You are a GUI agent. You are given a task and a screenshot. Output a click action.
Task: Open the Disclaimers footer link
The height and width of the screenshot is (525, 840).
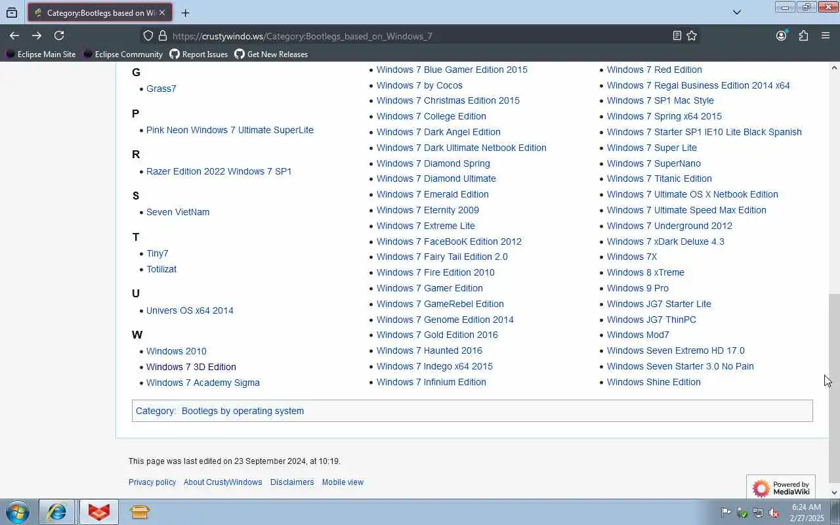coord(292,482)
